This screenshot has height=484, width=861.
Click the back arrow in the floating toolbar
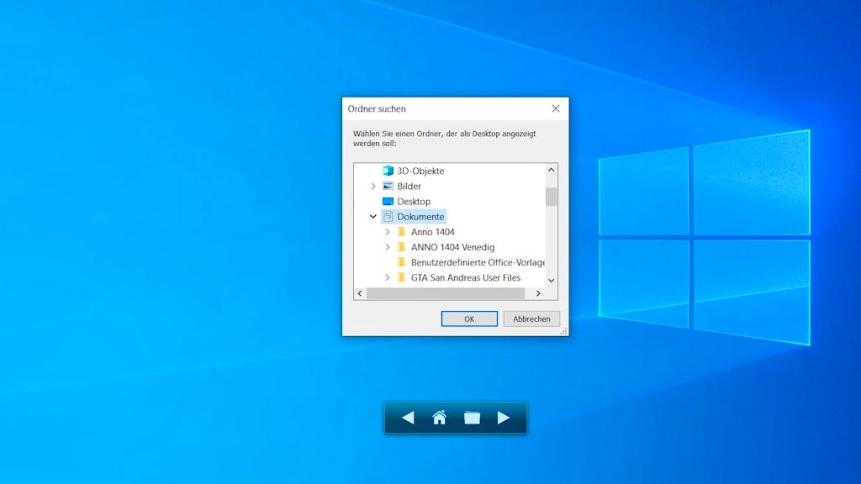(408, 418)
